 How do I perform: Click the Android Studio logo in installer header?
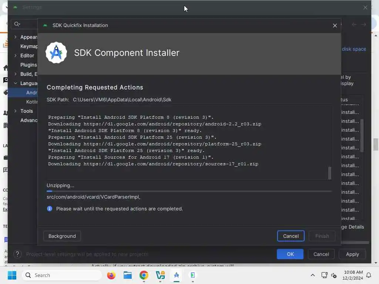point(56,53)
